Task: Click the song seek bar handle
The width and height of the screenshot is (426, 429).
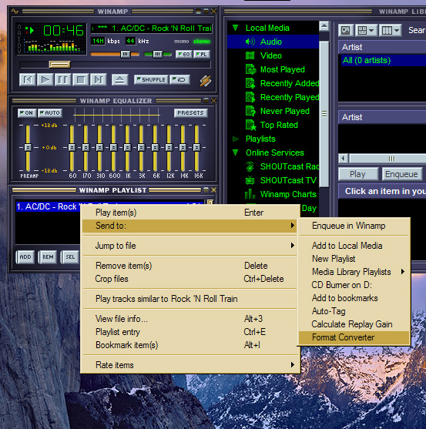Action: coord(59,65)
